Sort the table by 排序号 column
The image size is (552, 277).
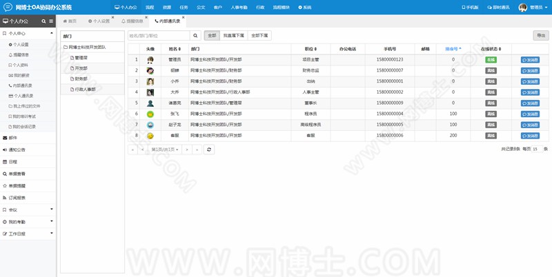coord(453,49)
